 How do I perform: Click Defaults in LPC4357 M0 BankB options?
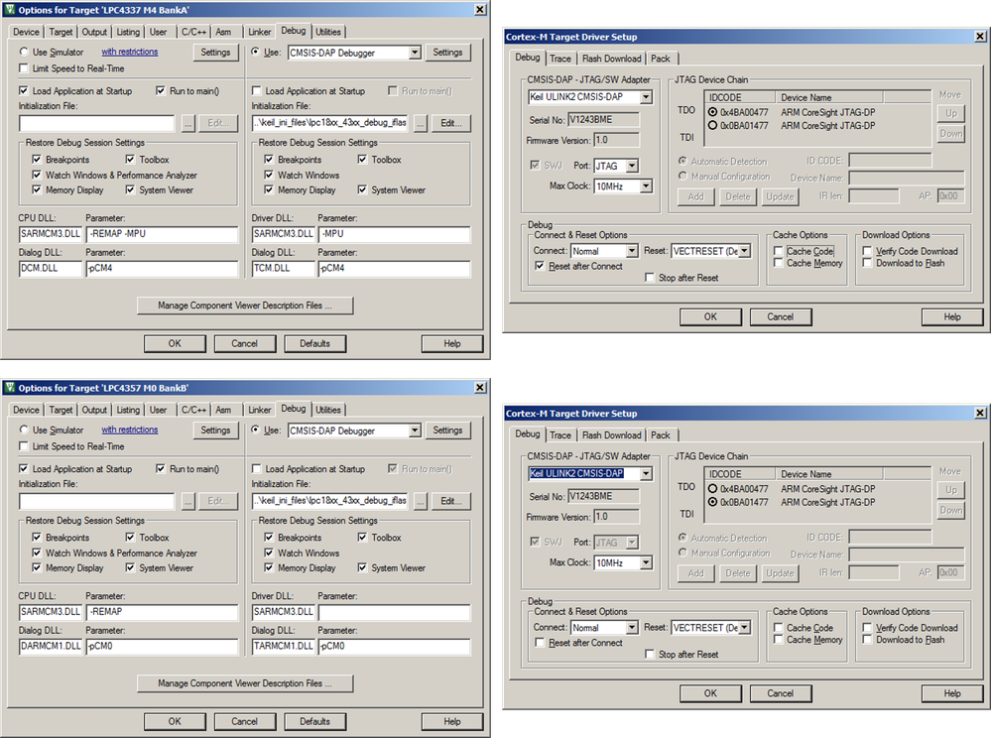pyautogui.click(x=314, y=721)
